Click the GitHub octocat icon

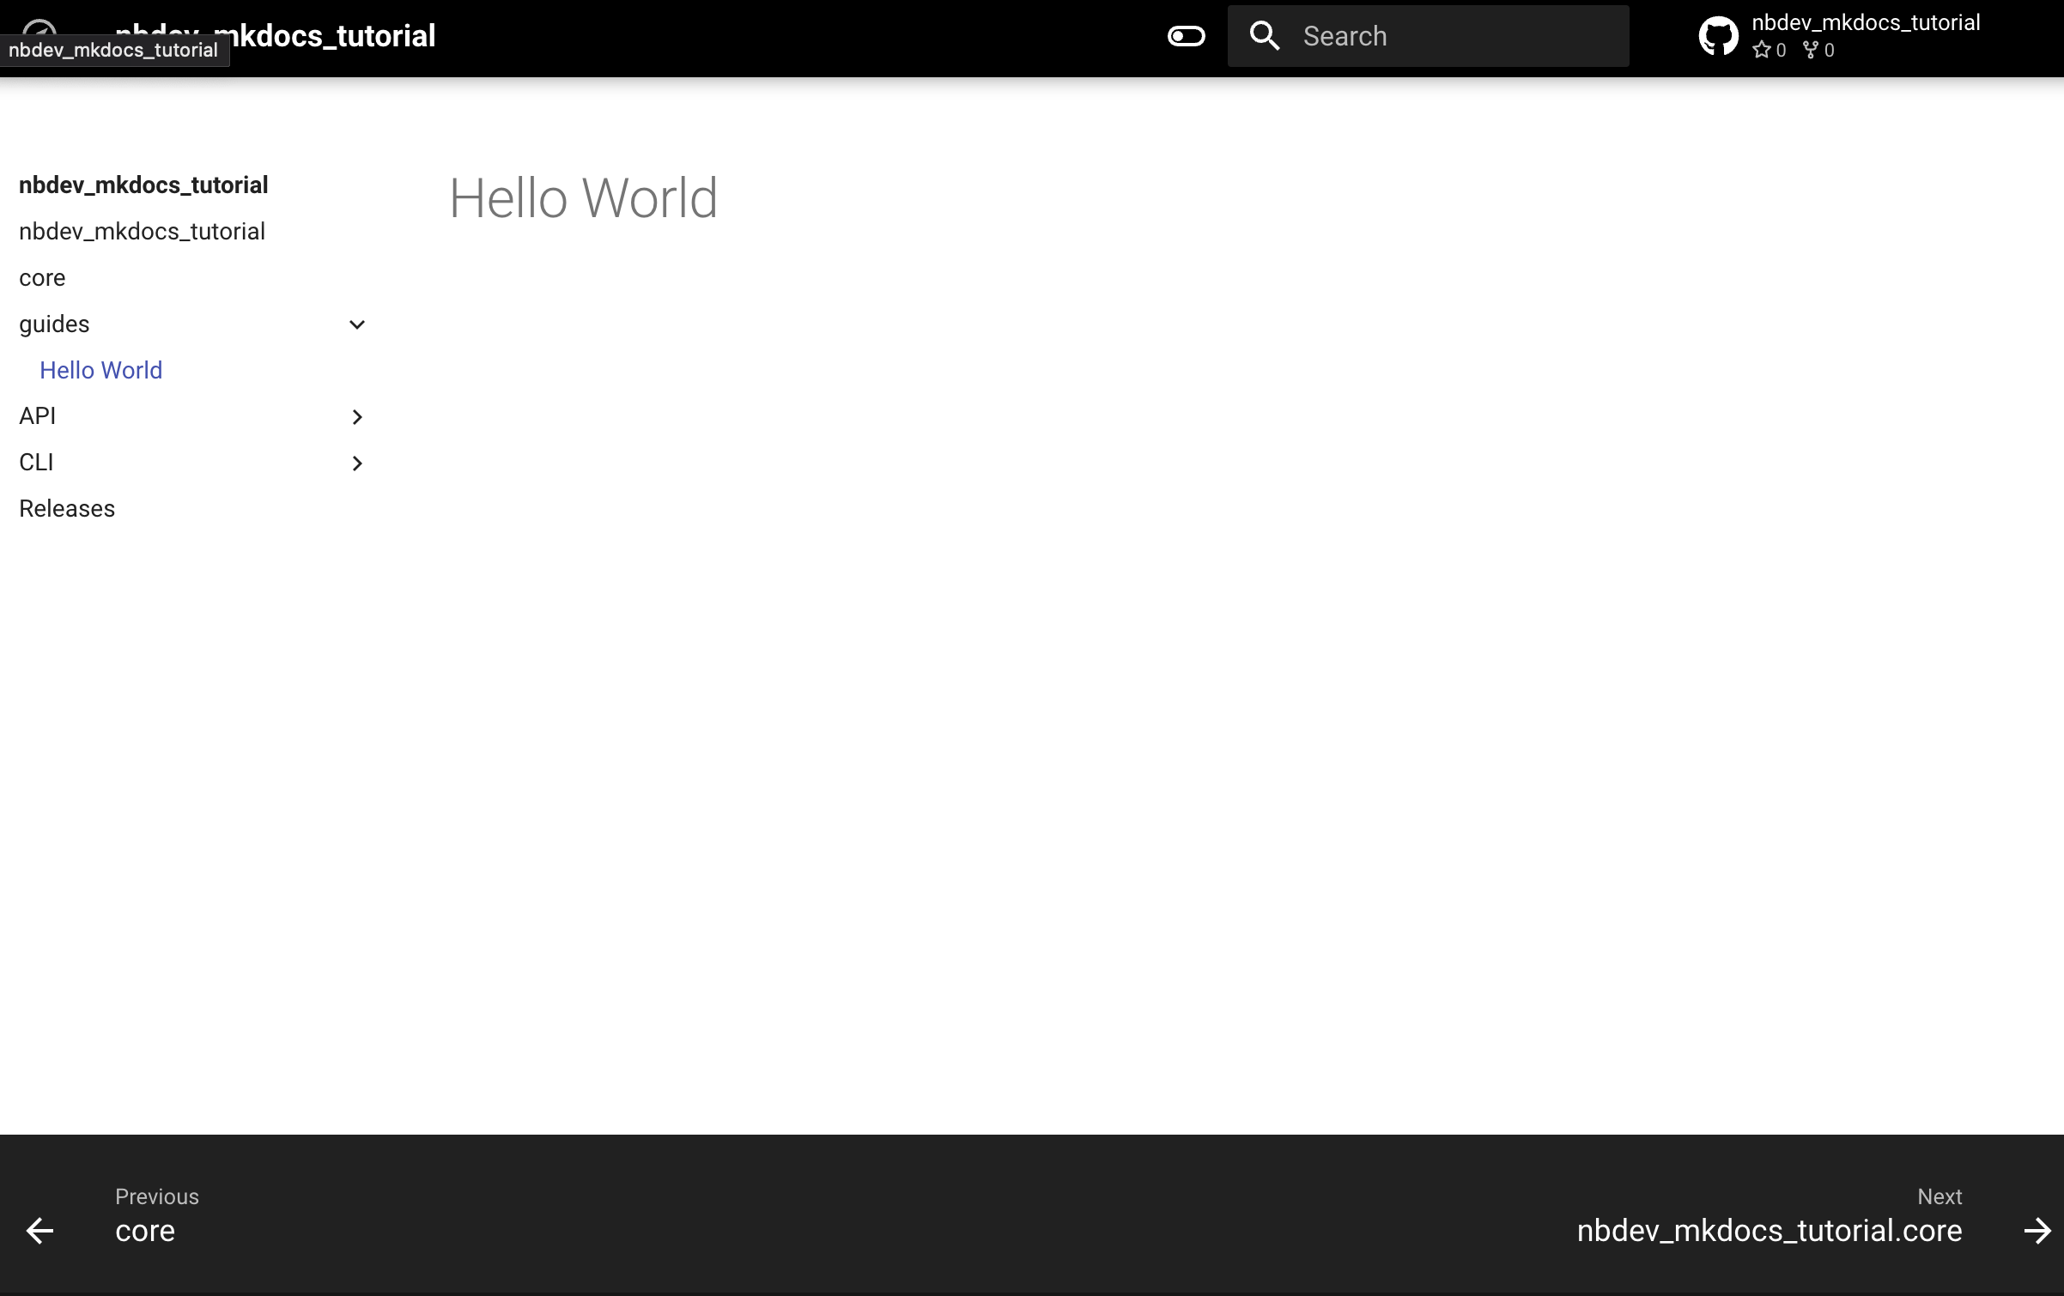click(x=1718, y=36)
